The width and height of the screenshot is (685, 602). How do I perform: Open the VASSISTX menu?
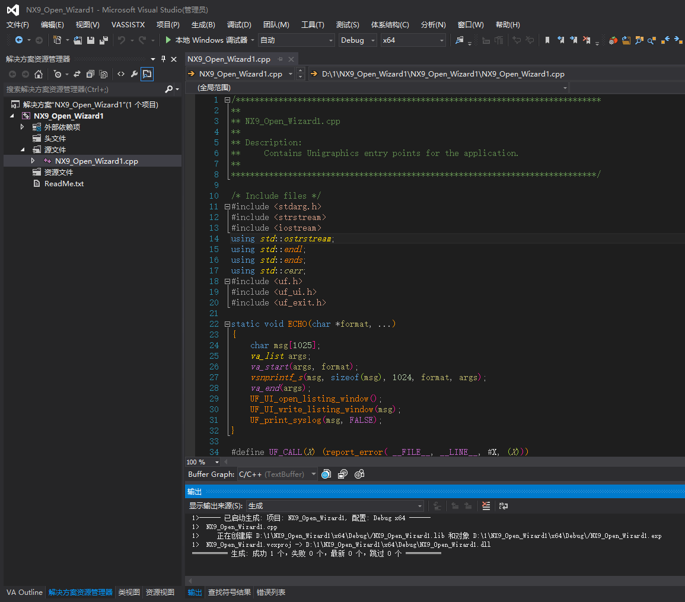128,25
